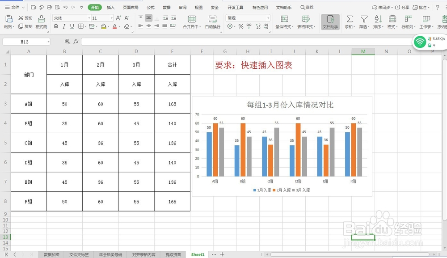Screen dimensions: 447x258
Task: Open the 视图 ribbon tab
Action: tap(198, 8)
